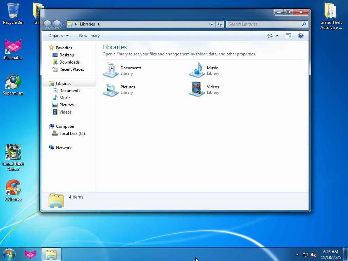Screen dimensions: 348x261
Task: Open Plasmafox from the taskbar
Action: tap(30, 254)
